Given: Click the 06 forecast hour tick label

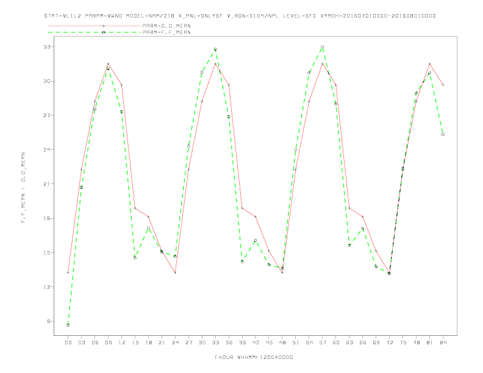Looking at the screenshot, I should 95,343.
